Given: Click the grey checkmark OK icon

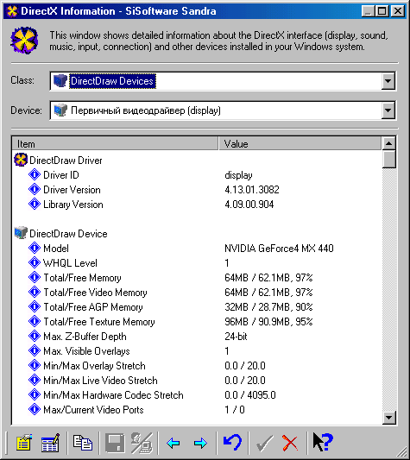Looking at the screenshot, I should (264, 443).
